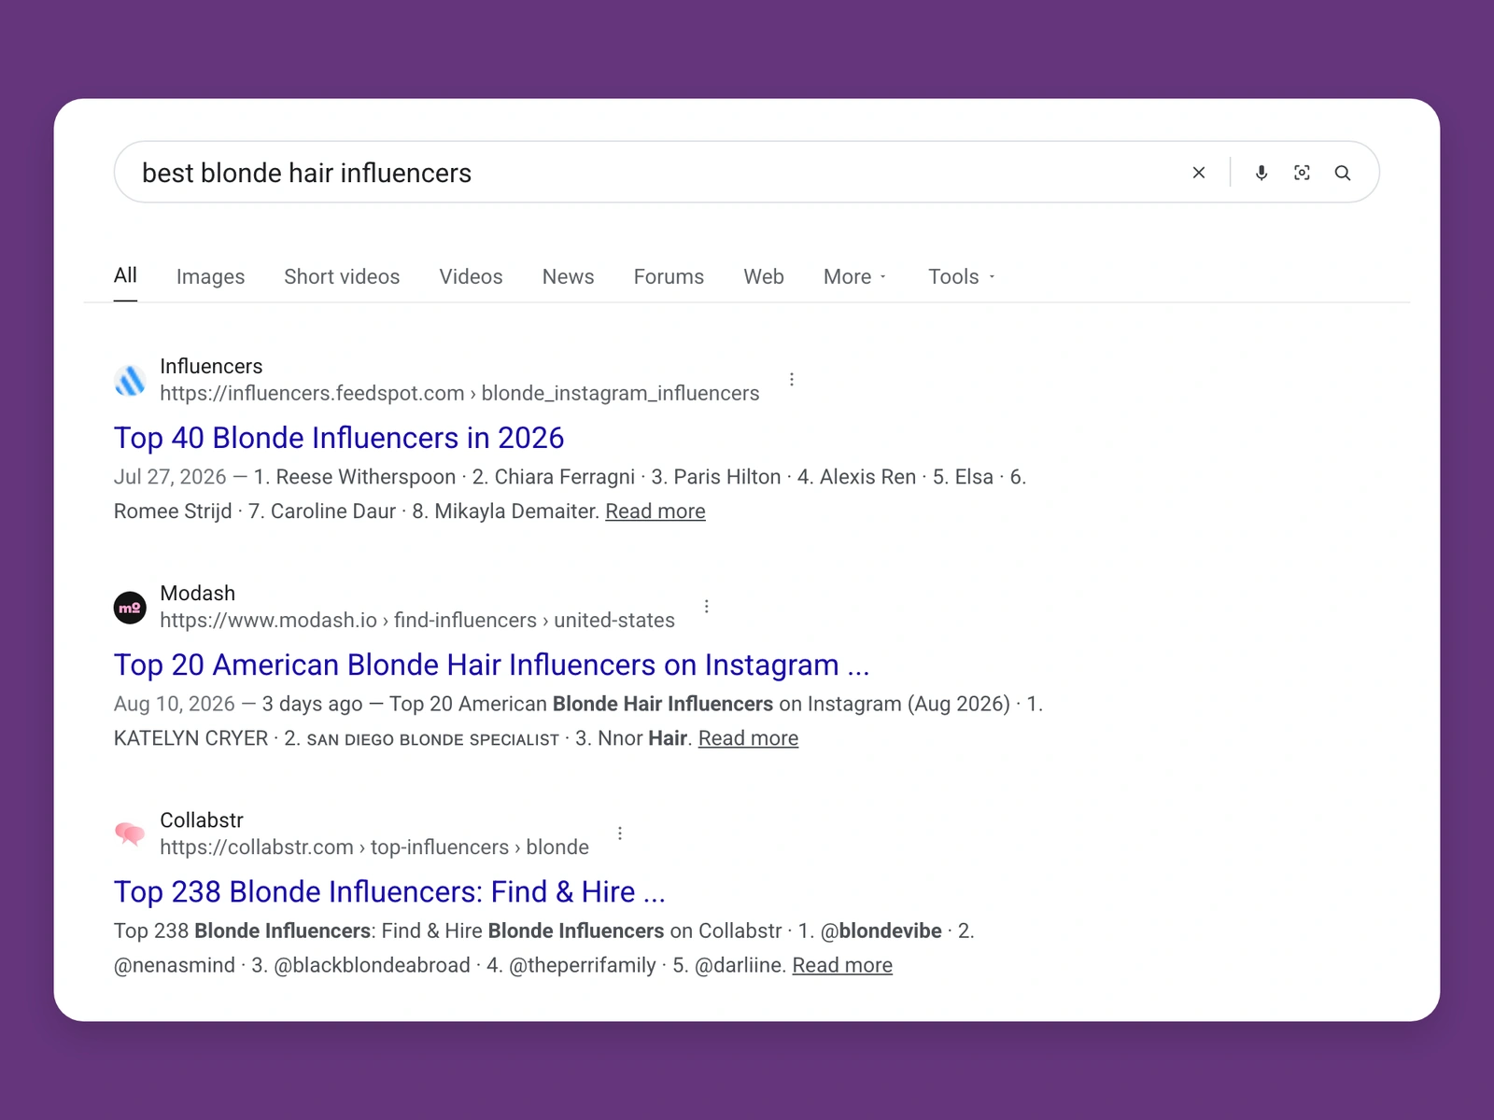The image size is (1494, 1120).
Task: Click the Modash site favicon
Action: (130, 608)
